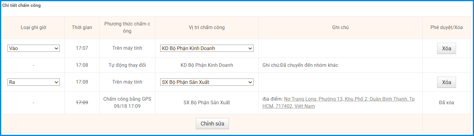Click the "Tự động thay đổi" method cell
Screen dimensions: 474x136
pyautogui.click(x=127, y=65)
